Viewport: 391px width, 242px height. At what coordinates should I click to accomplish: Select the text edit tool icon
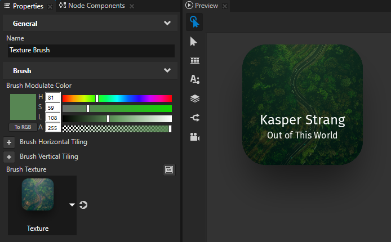pyautogui.click(x=195, y=79)
